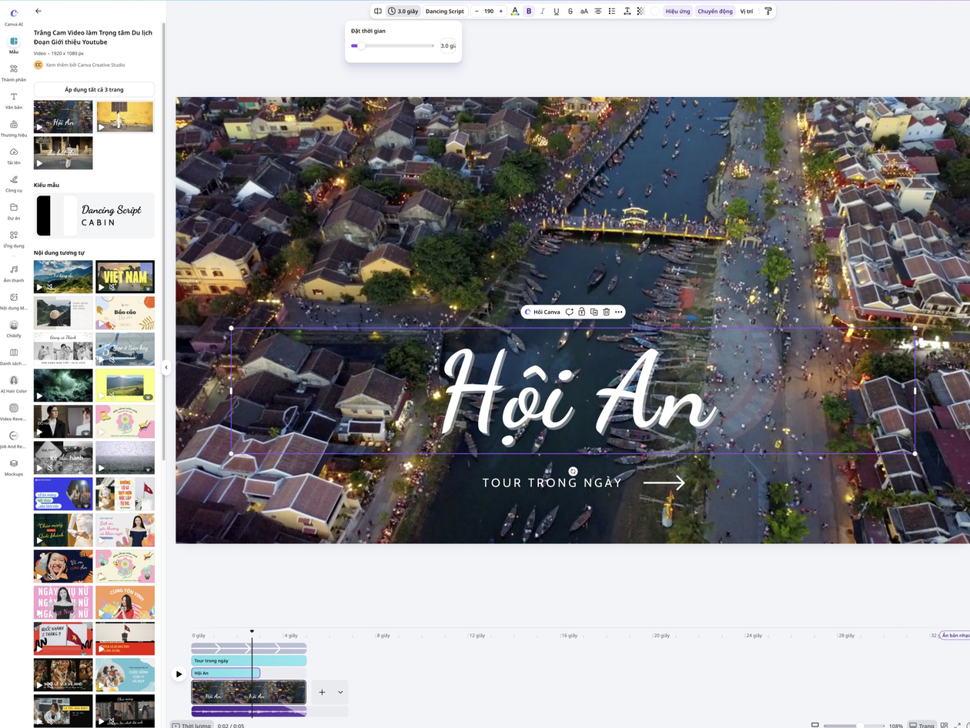Go back with the left arrow icon
Screen dimensions: 970x728
coord(38,11)
